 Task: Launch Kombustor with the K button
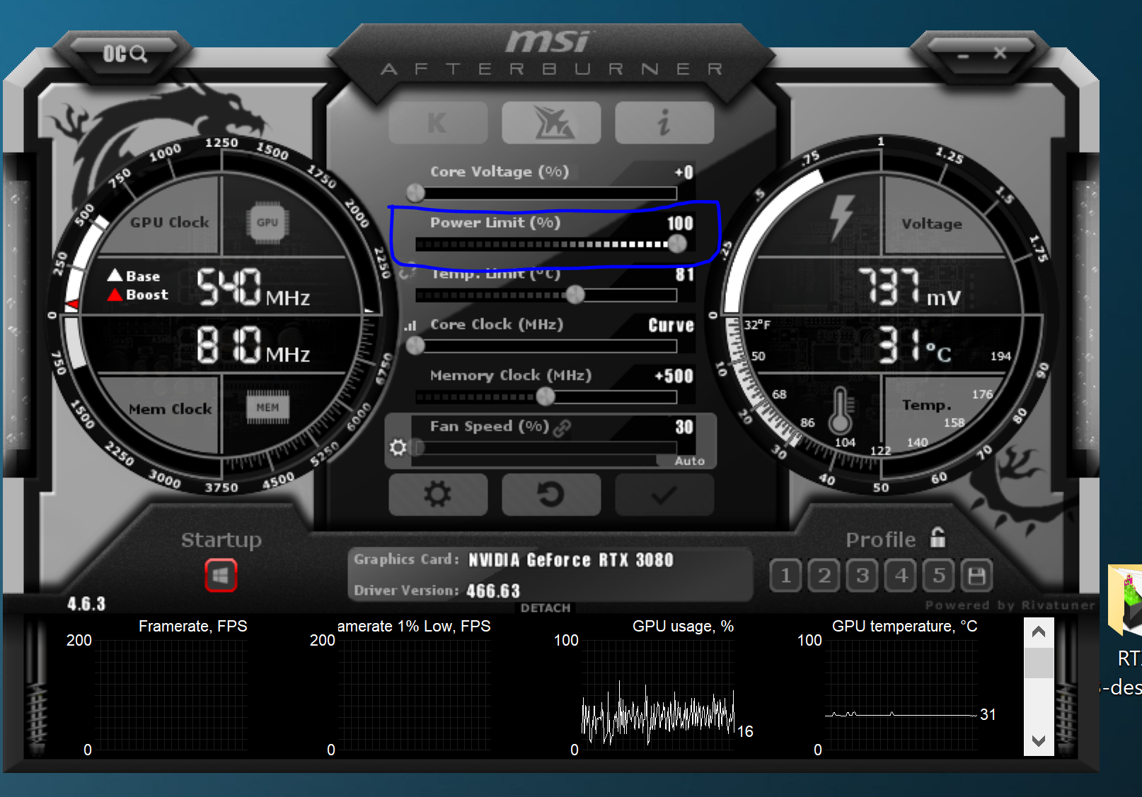tap(438, 123)
